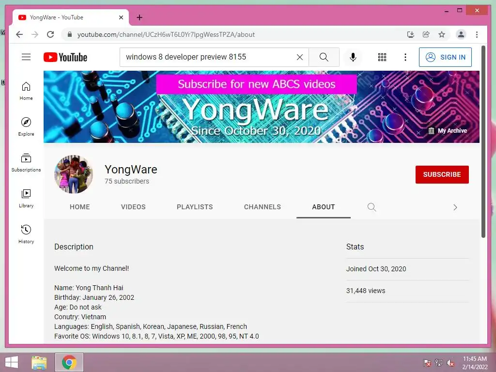Open YouTube settings three-dot menu
The height and width of the screenshot is (372, 496).
click(405, 57)
